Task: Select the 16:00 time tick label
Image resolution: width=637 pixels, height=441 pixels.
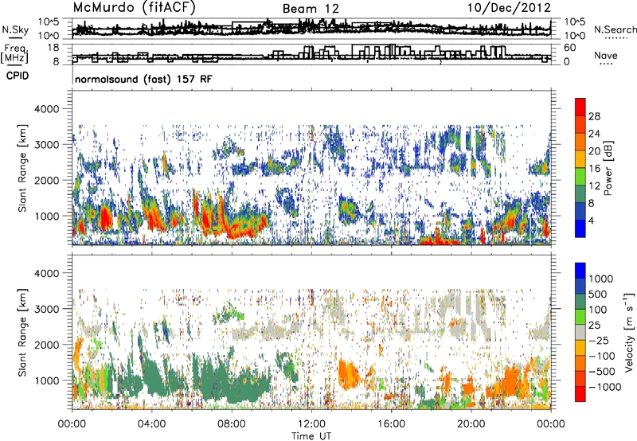Action: click(391, 424)
